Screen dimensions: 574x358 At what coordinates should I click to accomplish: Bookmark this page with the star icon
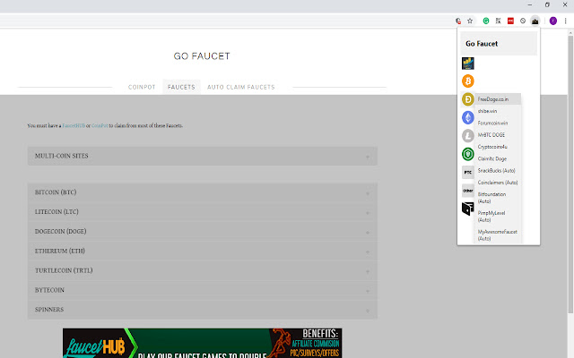click(x=470, y=20)
